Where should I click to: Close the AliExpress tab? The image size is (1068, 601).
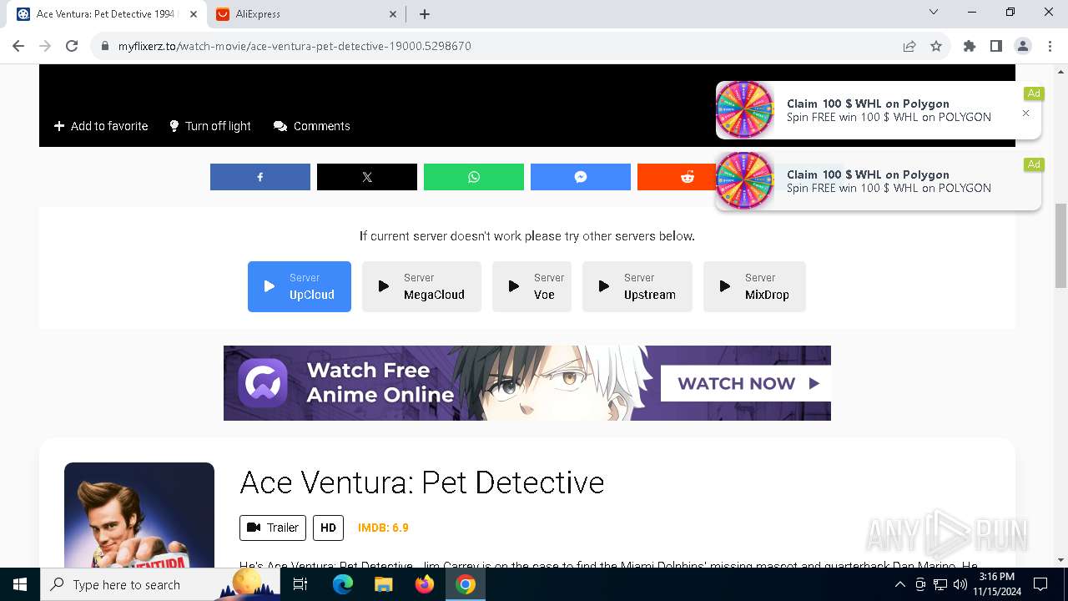[393, 14]
